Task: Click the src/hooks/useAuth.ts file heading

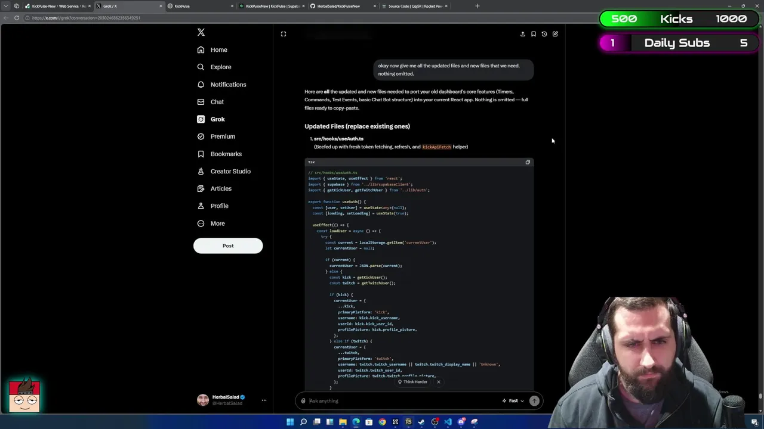Action: coord(338,139)
